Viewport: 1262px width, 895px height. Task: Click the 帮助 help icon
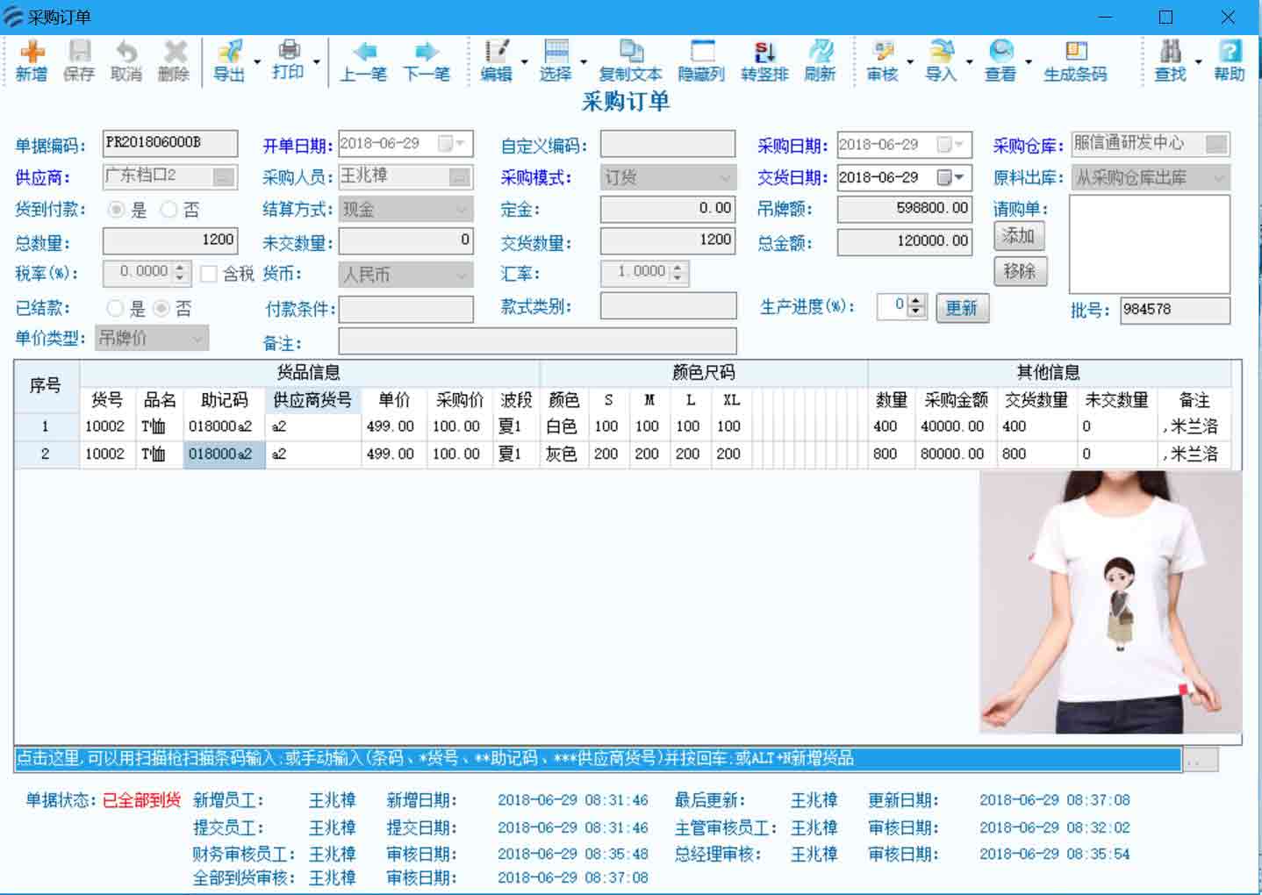(x=1229, y=61)
